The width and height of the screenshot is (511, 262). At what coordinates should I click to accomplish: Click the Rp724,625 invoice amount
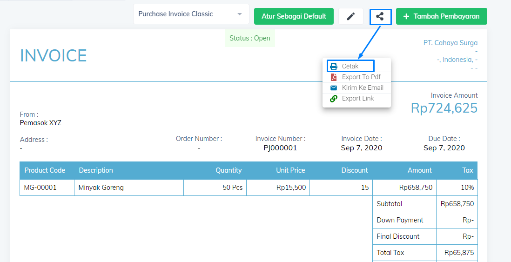coord(444,108)
